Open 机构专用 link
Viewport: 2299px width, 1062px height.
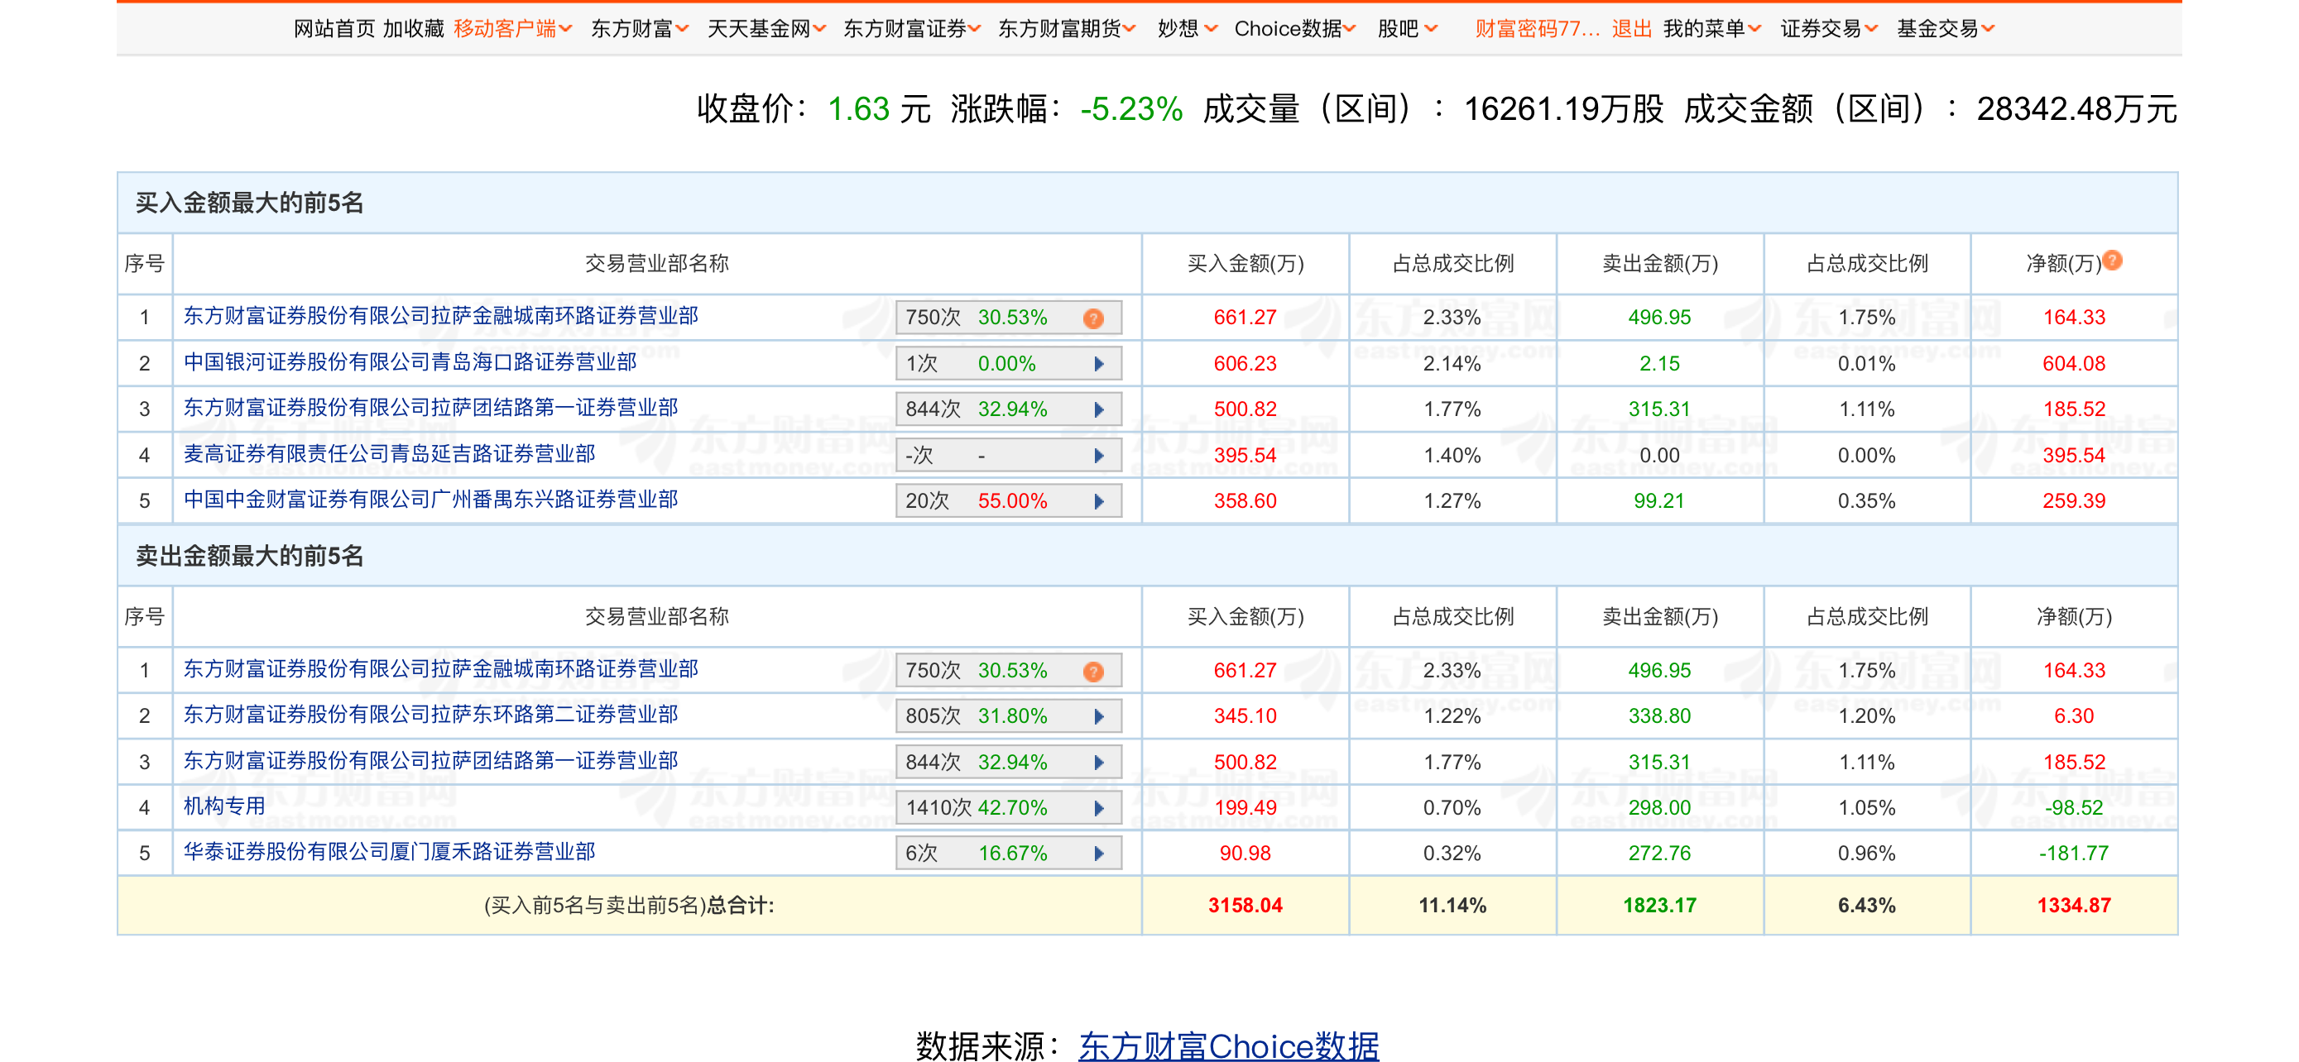pos(224,806)
